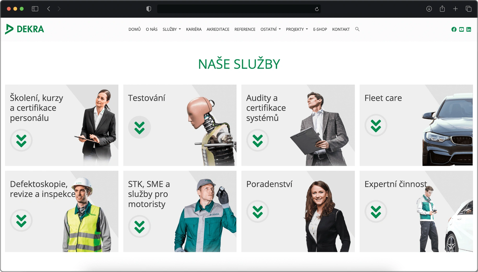Open the DEKRA Facebook page icon
Viewport: 478px width, 272px height.
tap(454, 29)
